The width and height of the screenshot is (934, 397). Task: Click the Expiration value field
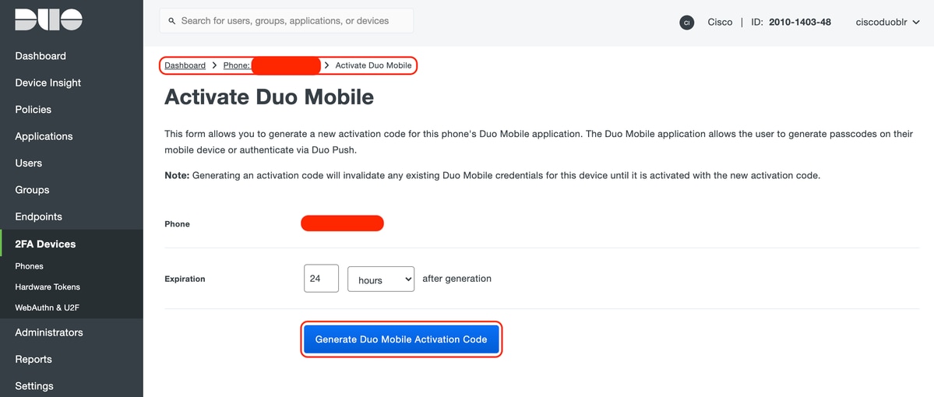321,278
